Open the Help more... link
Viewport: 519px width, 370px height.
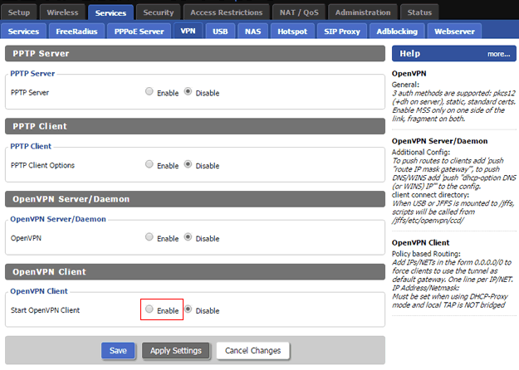coord(498,54)
